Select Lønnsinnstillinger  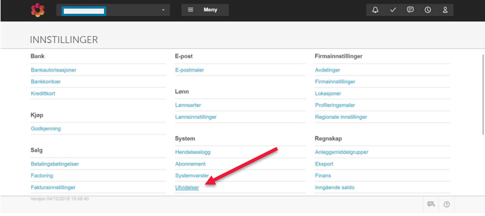click(x=196, y=117)
